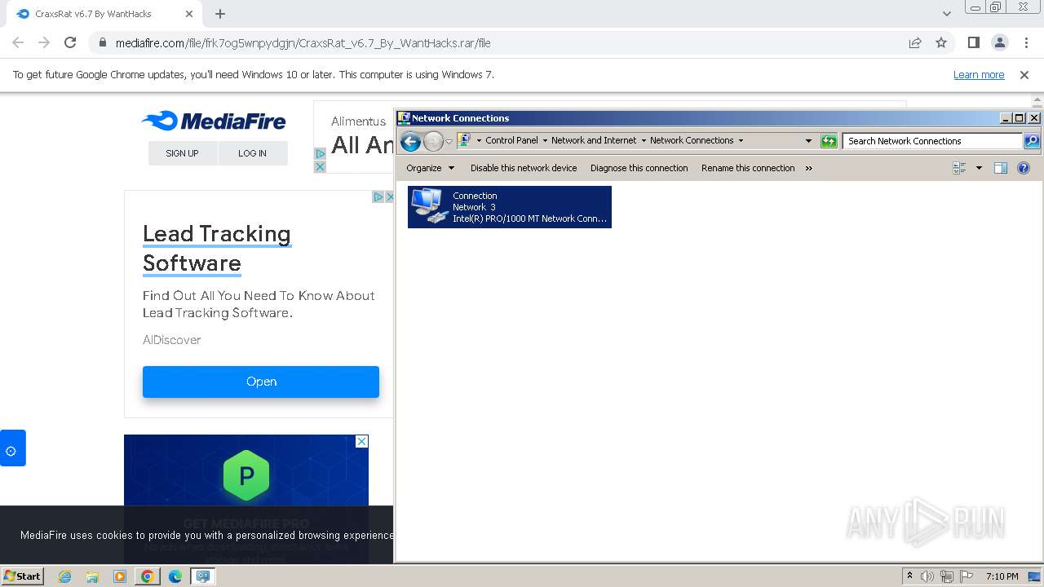Open the Windows Start menu
Screen dimensions: 1044x587
[x=22, y=576]
